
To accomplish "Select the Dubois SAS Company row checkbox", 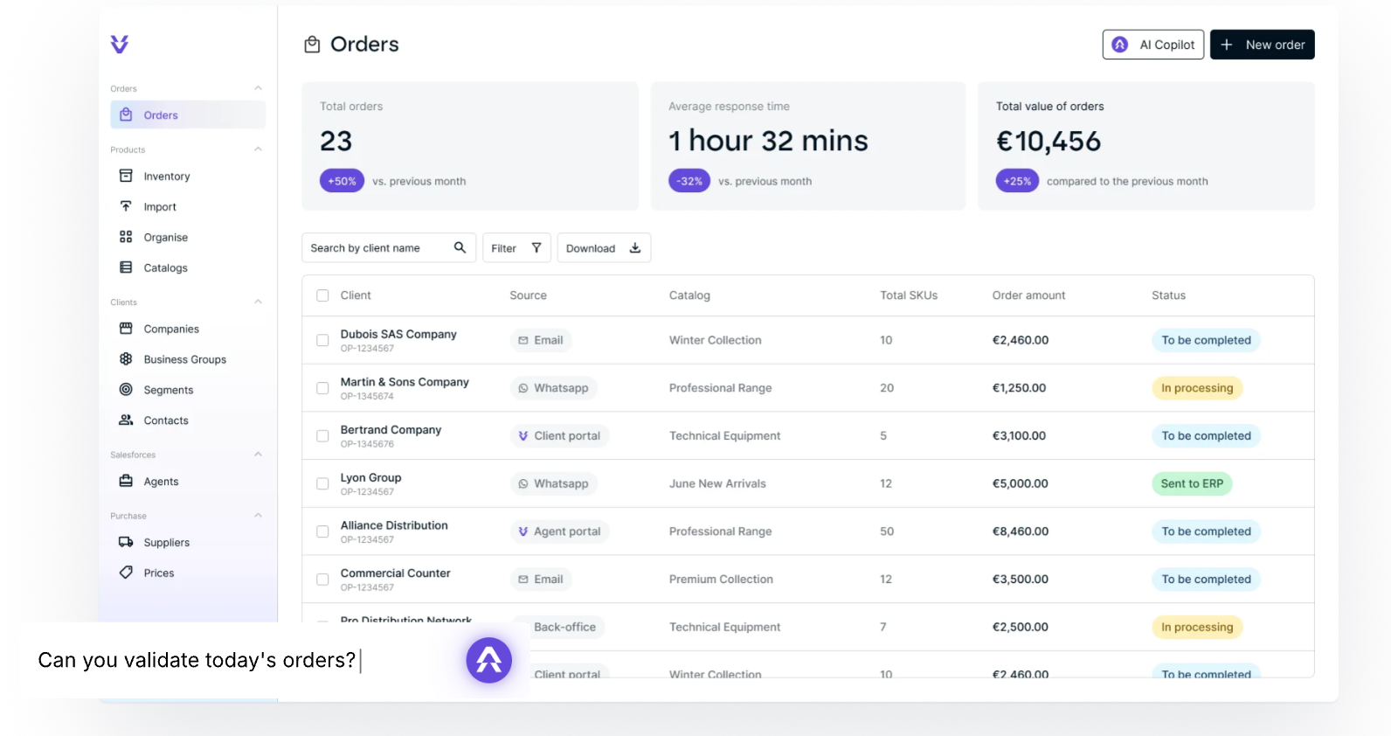I will click(x=322, y=340).
